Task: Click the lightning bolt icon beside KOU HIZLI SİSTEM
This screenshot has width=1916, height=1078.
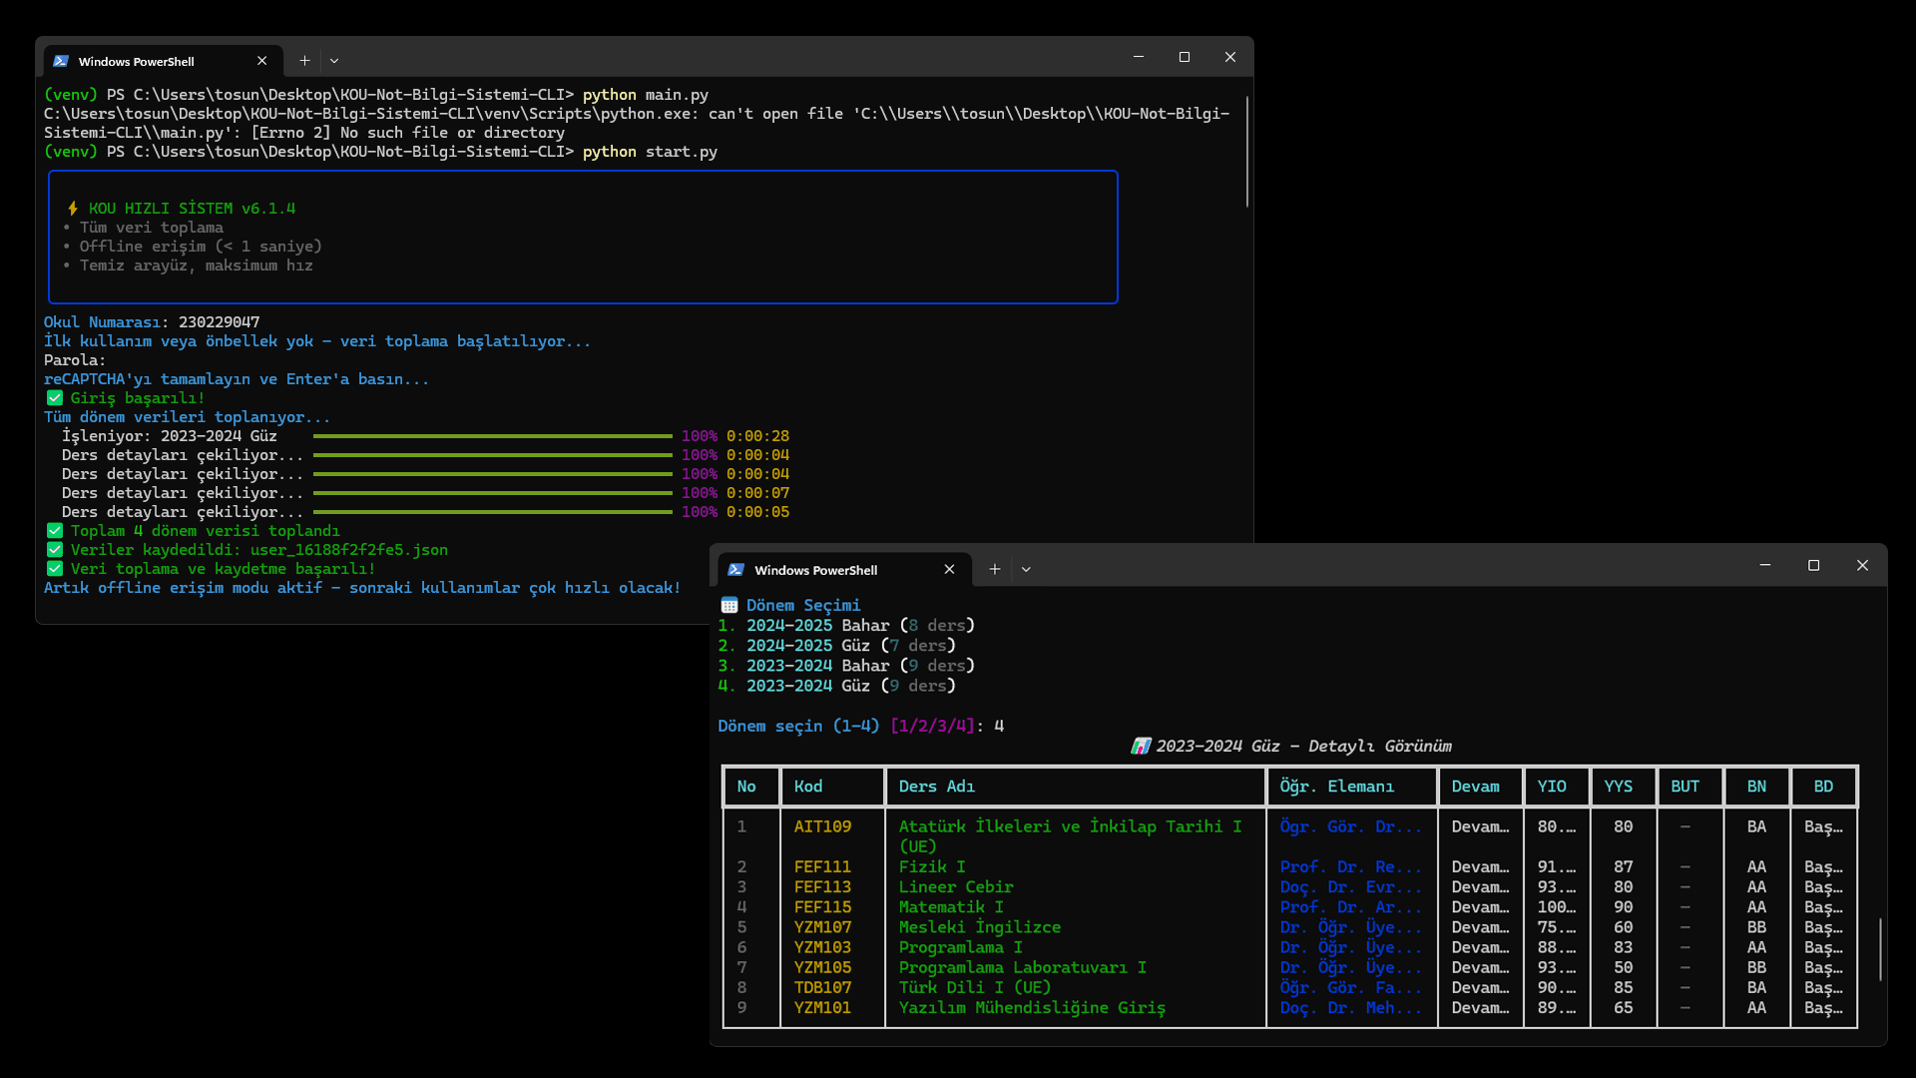Action: [72, 209]
